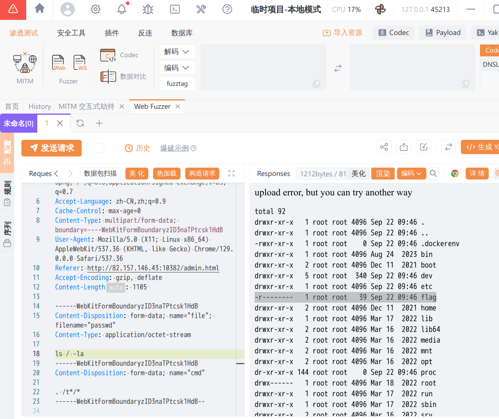The width and height of the screenshot is (499, 419).
Task: Click the red warning triangle icon
Action: 13,9
